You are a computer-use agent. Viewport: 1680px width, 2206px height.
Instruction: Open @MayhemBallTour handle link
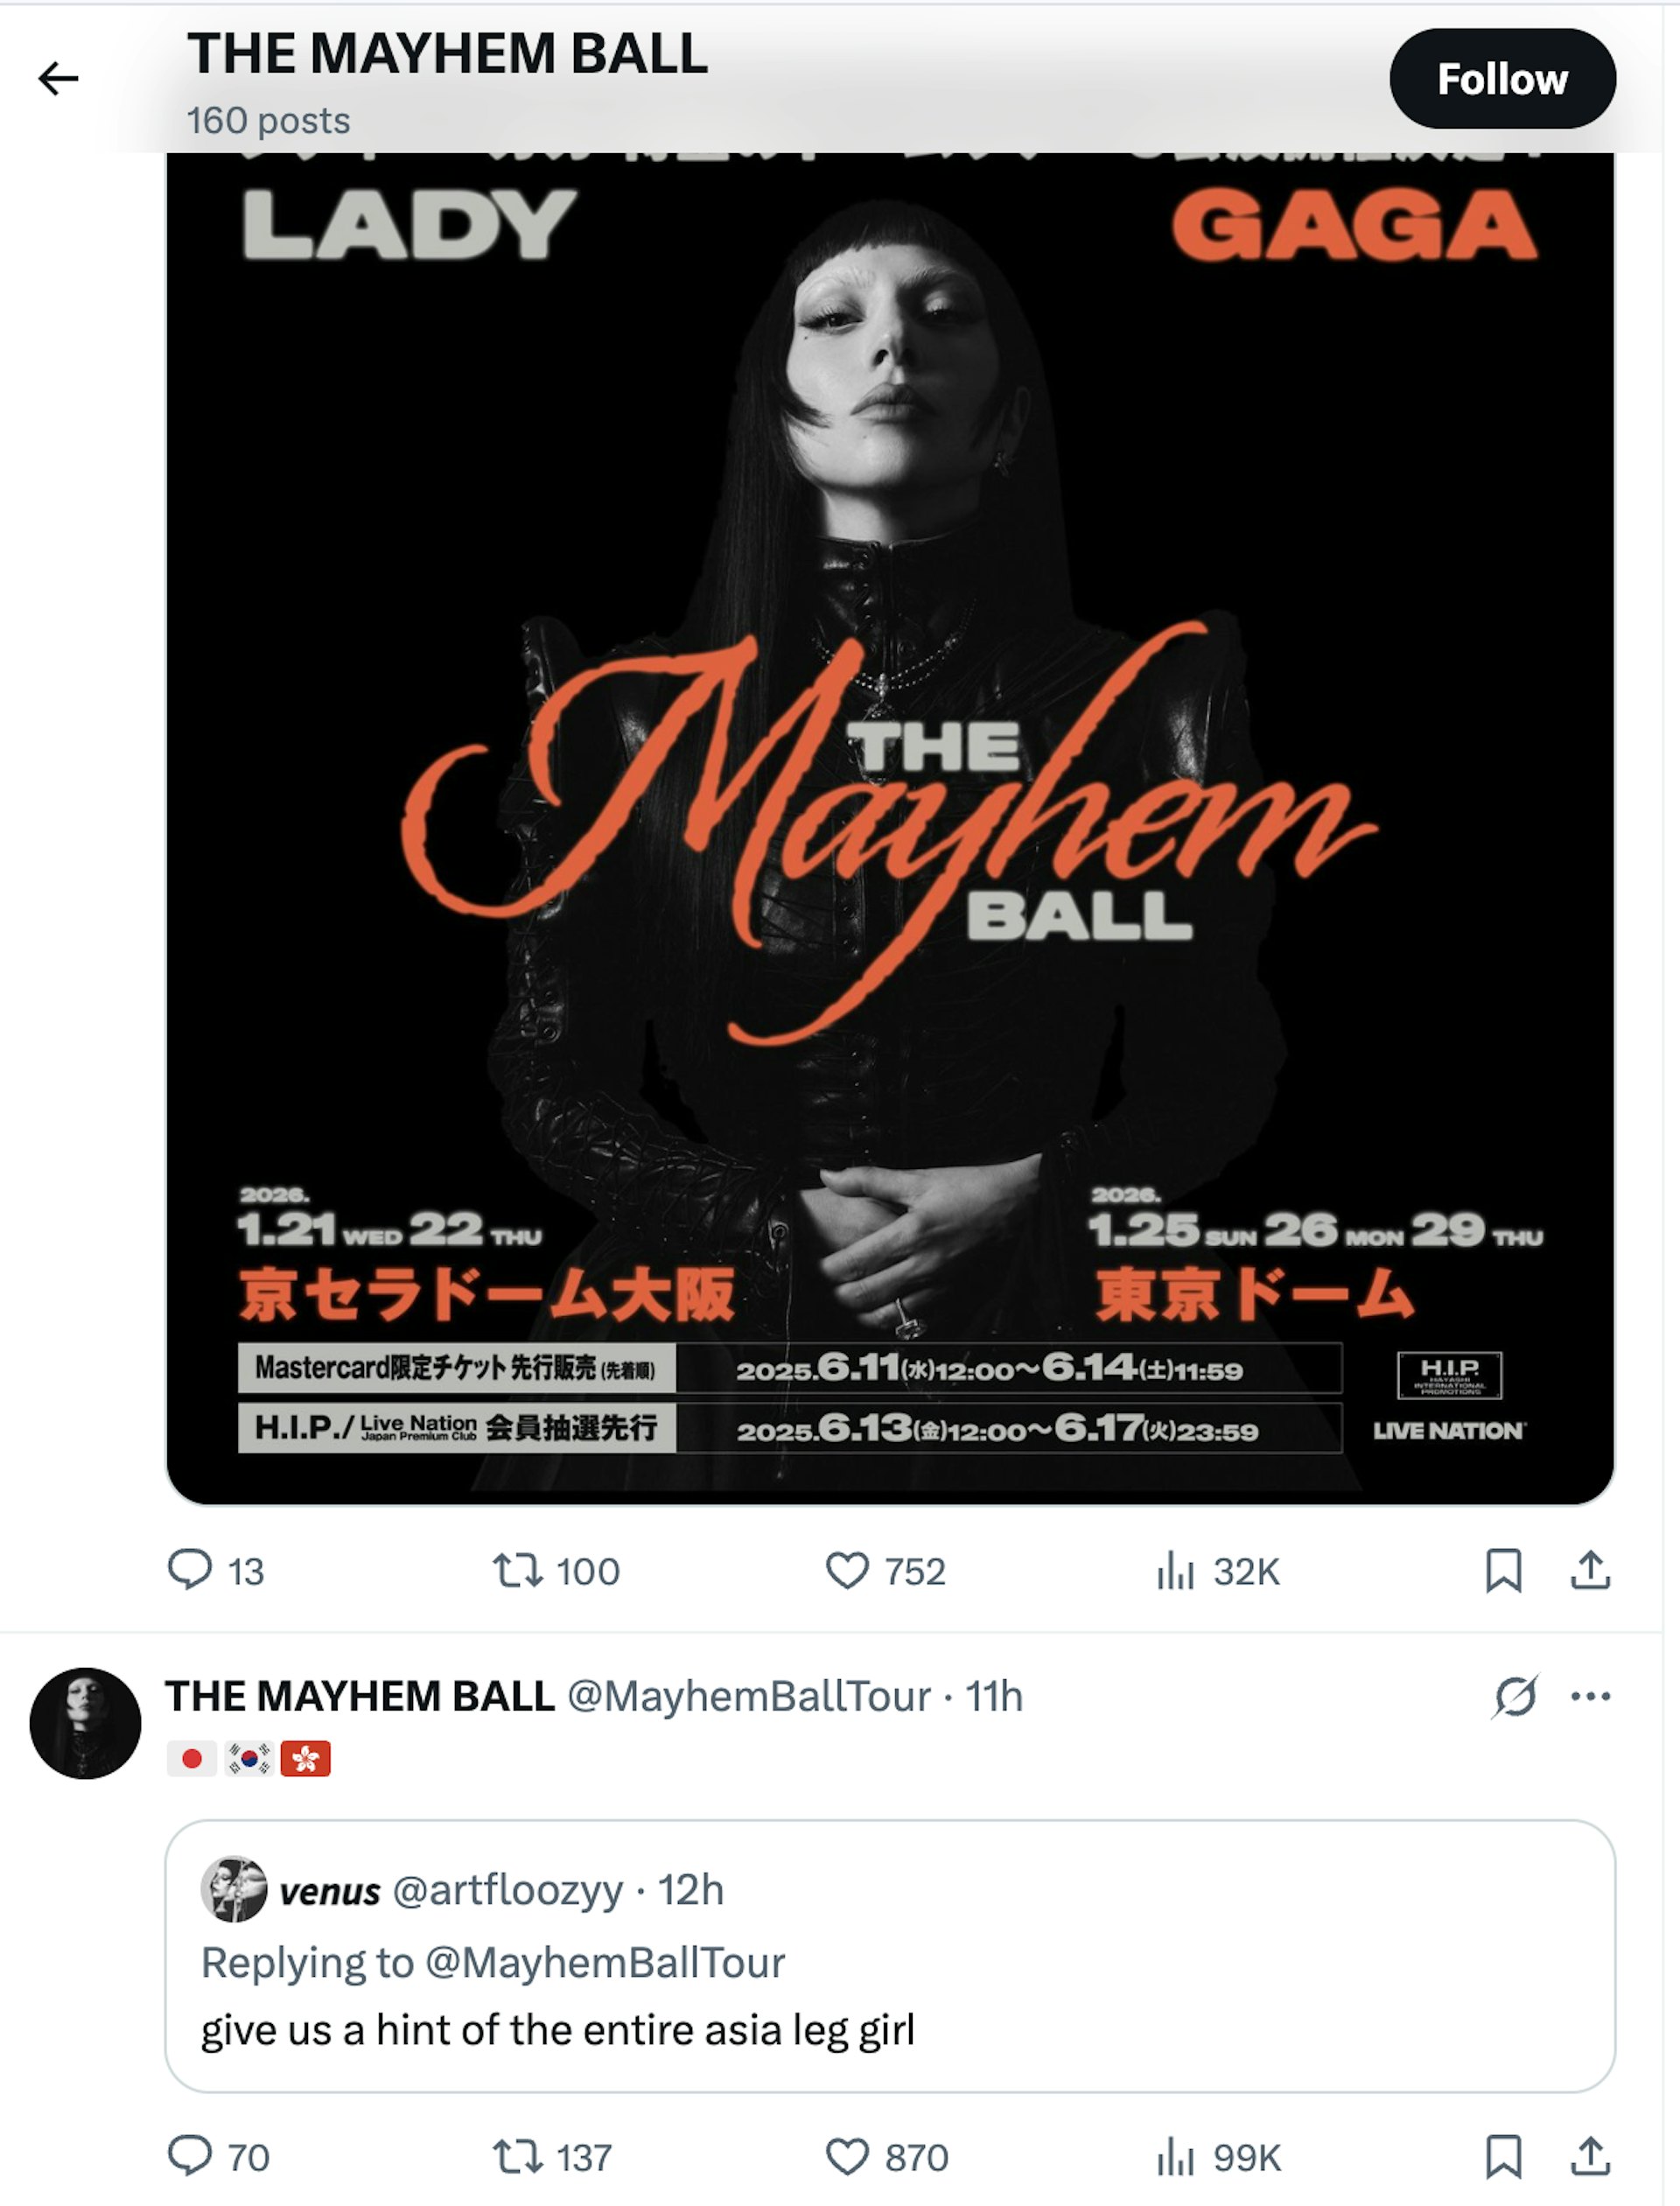tap(749, 1696)
